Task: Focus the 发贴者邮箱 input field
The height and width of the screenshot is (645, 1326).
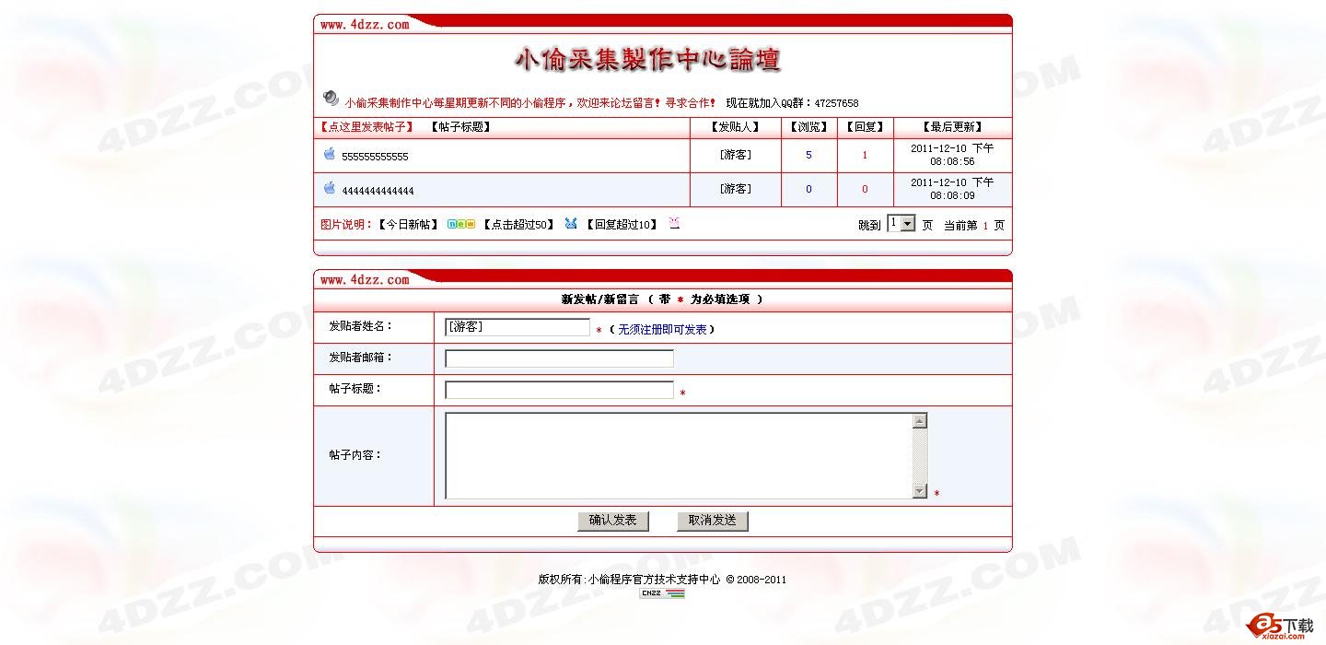Action: pos(559,358)
